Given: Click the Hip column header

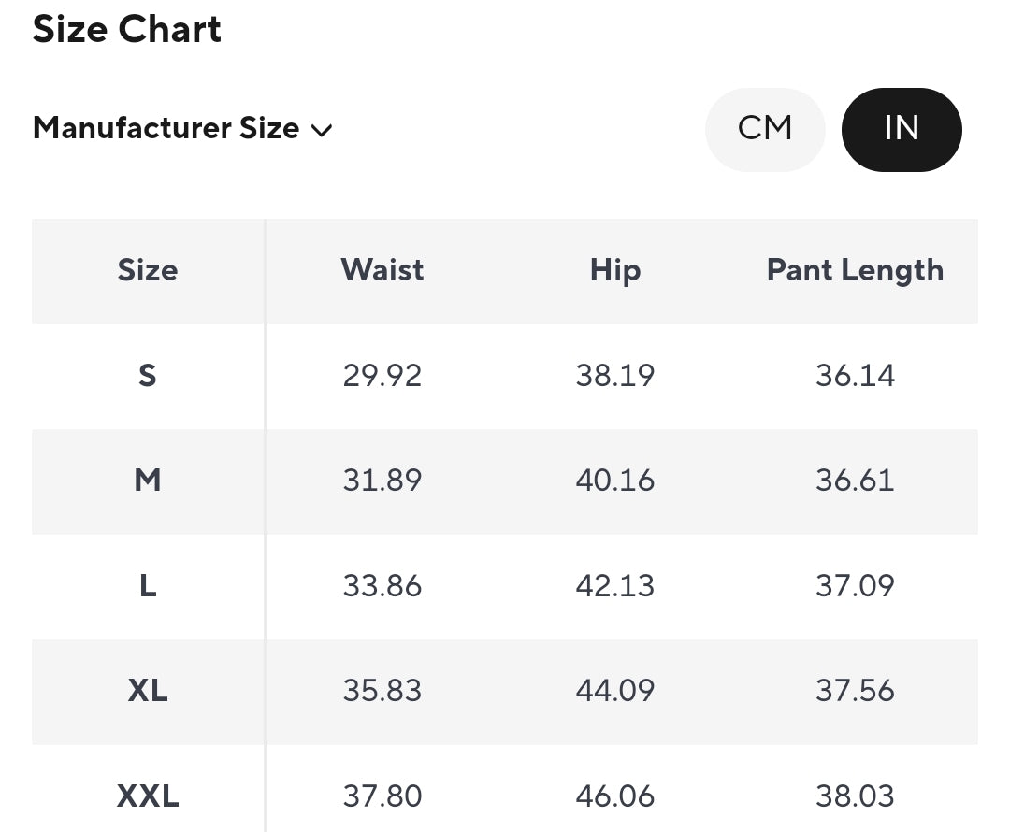Looking at the screenshot, I should [x=615, y=271].
